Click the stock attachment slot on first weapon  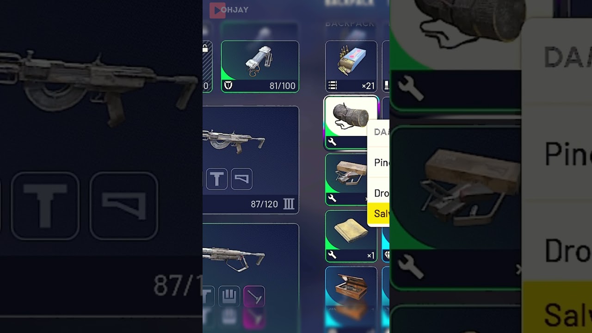[241, 179]
